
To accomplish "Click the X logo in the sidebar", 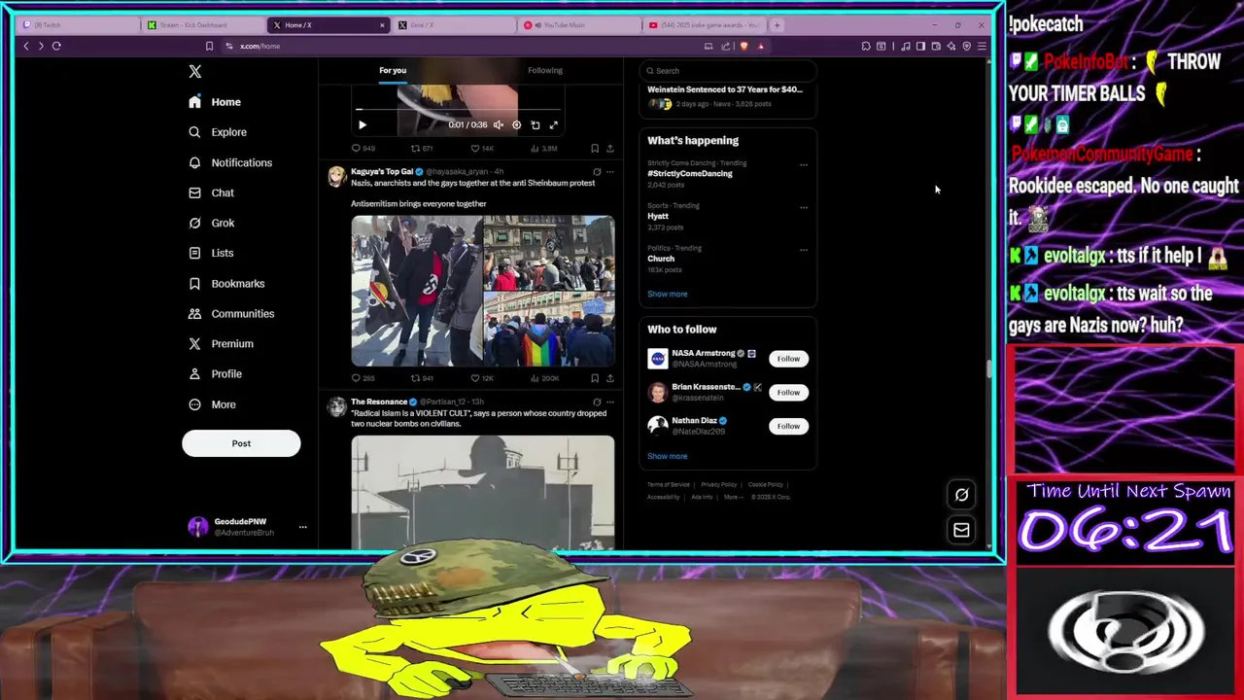I will coord(194,71).
